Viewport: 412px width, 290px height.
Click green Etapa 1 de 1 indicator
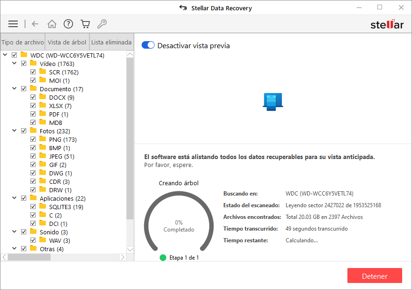(163, 258)
